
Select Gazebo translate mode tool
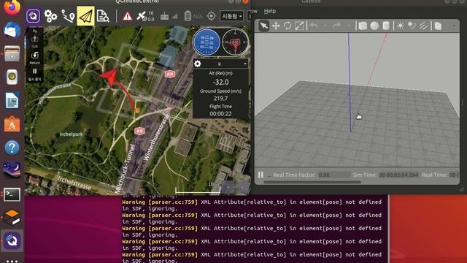coord(276,26)
